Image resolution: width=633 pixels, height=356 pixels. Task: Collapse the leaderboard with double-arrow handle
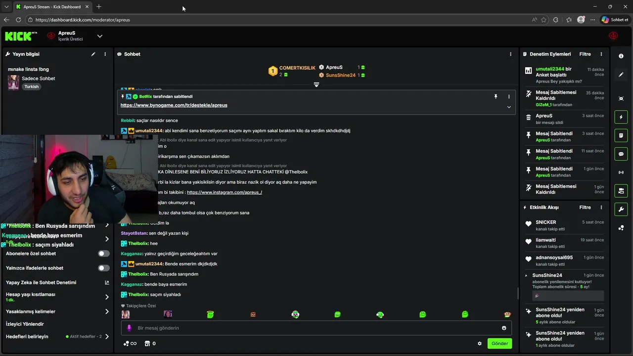[x=316, y=85]
